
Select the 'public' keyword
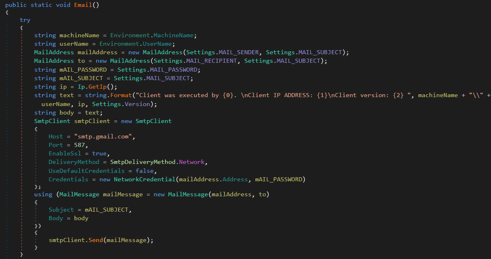point(16,5)
